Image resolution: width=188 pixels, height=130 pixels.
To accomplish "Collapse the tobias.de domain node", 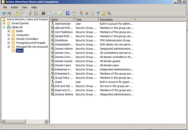I will click(x=4, y=27).
